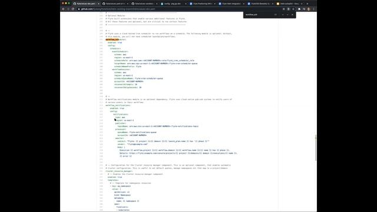Jump to next find-in-page match
Screen dimensions: 377x212
[287, 15]
